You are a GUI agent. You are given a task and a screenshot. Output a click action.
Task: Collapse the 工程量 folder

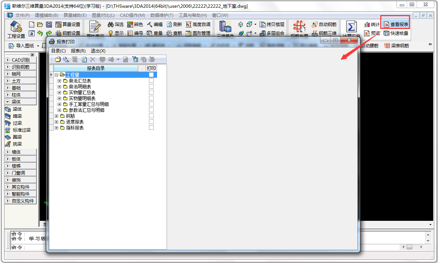(x=57, y=74)
